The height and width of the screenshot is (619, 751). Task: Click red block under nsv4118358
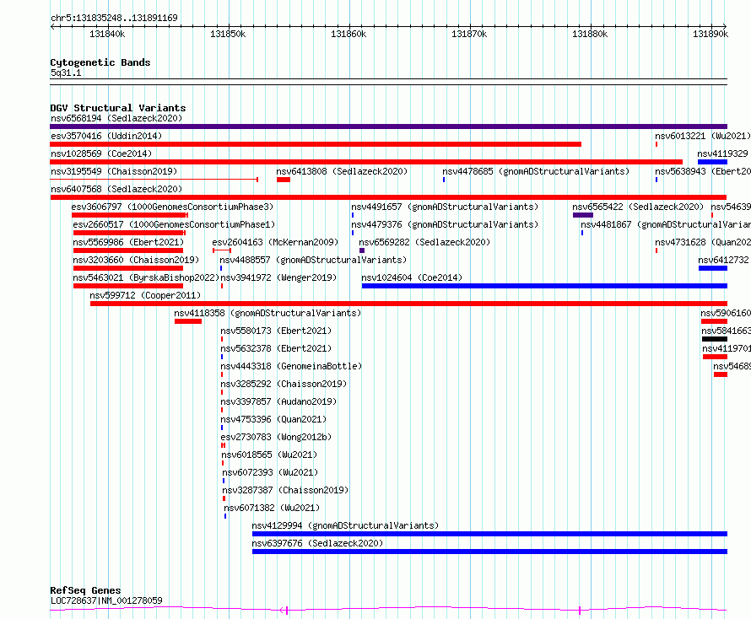(188, 321)
